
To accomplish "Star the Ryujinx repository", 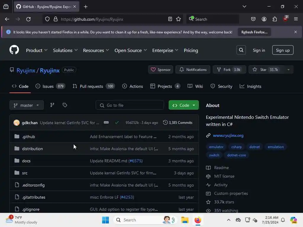I will [x=266, y=69].
